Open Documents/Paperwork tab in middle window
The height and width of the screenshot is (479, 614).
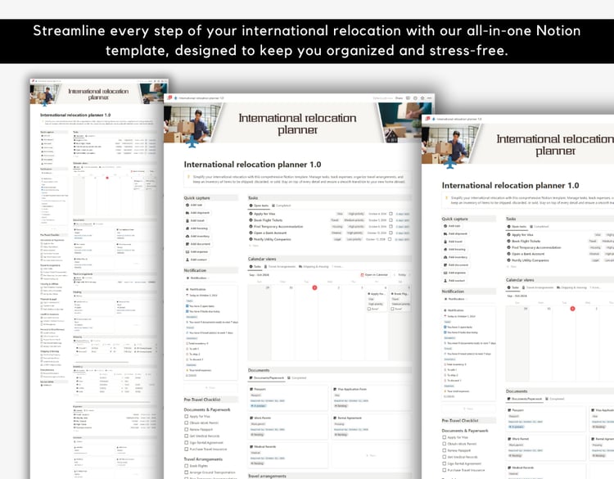coord(267,378)
